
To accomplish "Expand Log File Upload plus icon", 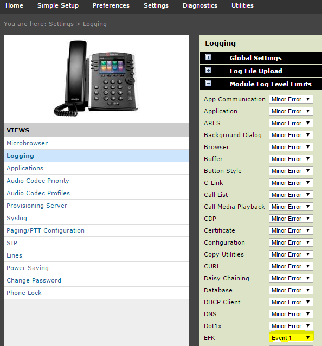I will coord(208,71).
